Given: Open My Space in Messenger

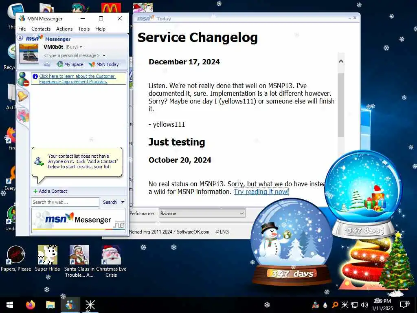Looking at the screenshot, I should point(70,64).
